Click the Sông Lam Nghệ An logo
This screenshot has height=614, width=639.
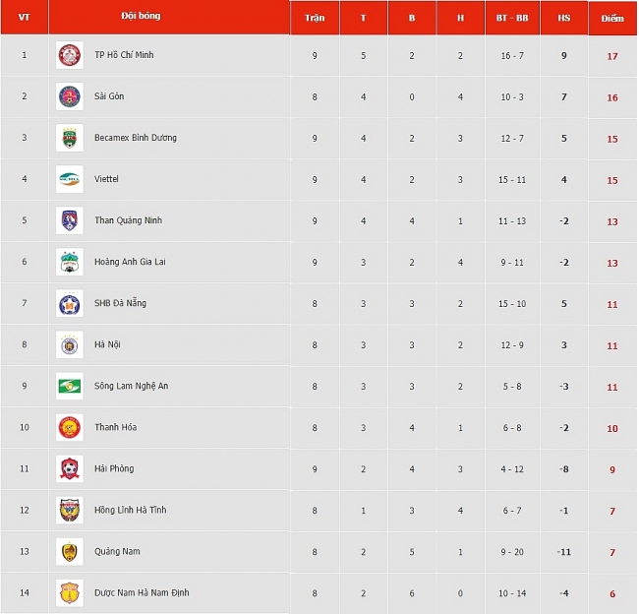70,386
